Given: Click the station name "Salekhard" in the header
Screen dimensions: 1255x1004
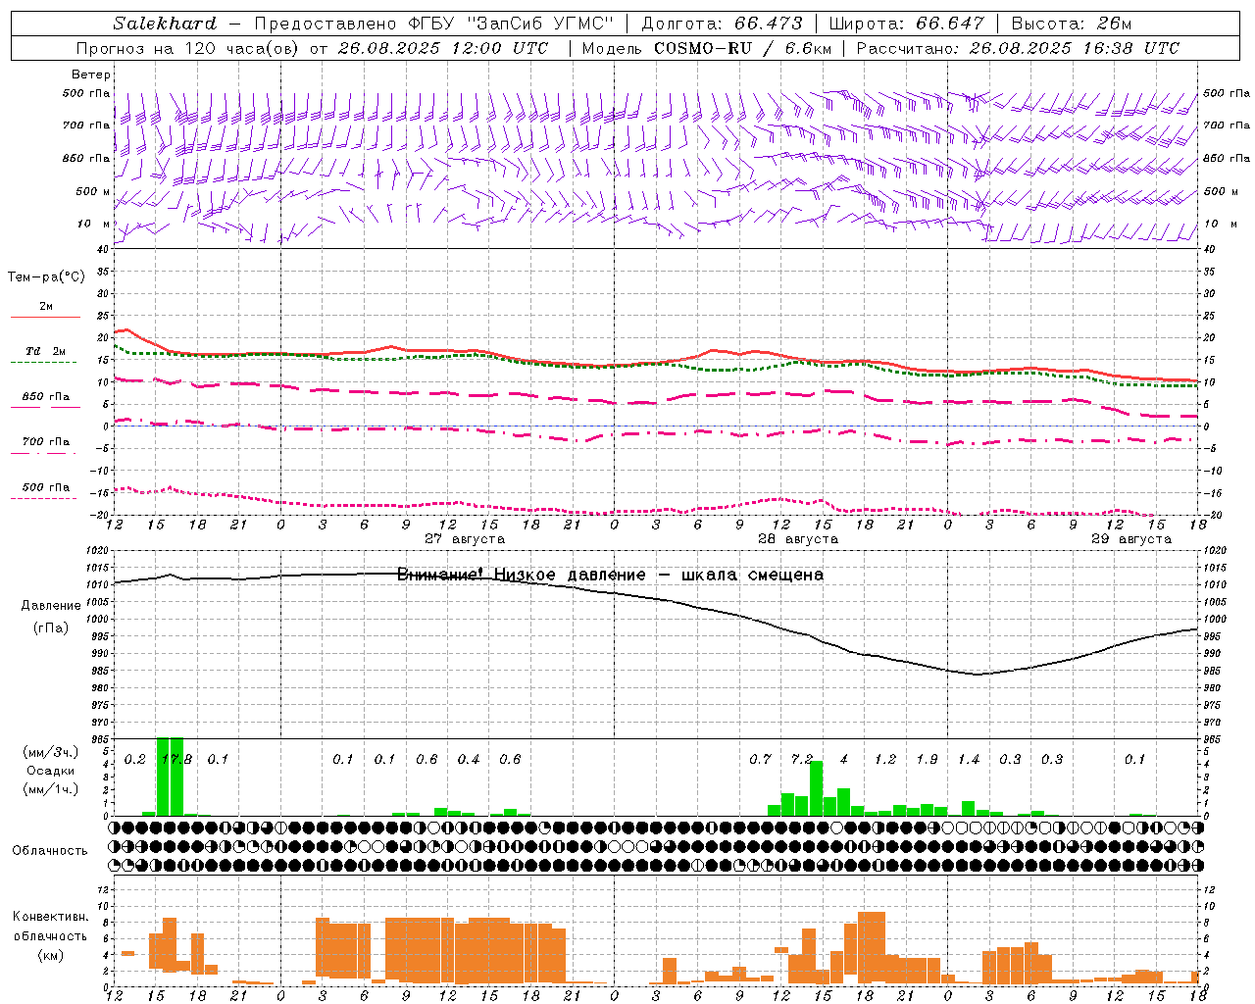Looking at the screenshot, I should click(165, 24).
